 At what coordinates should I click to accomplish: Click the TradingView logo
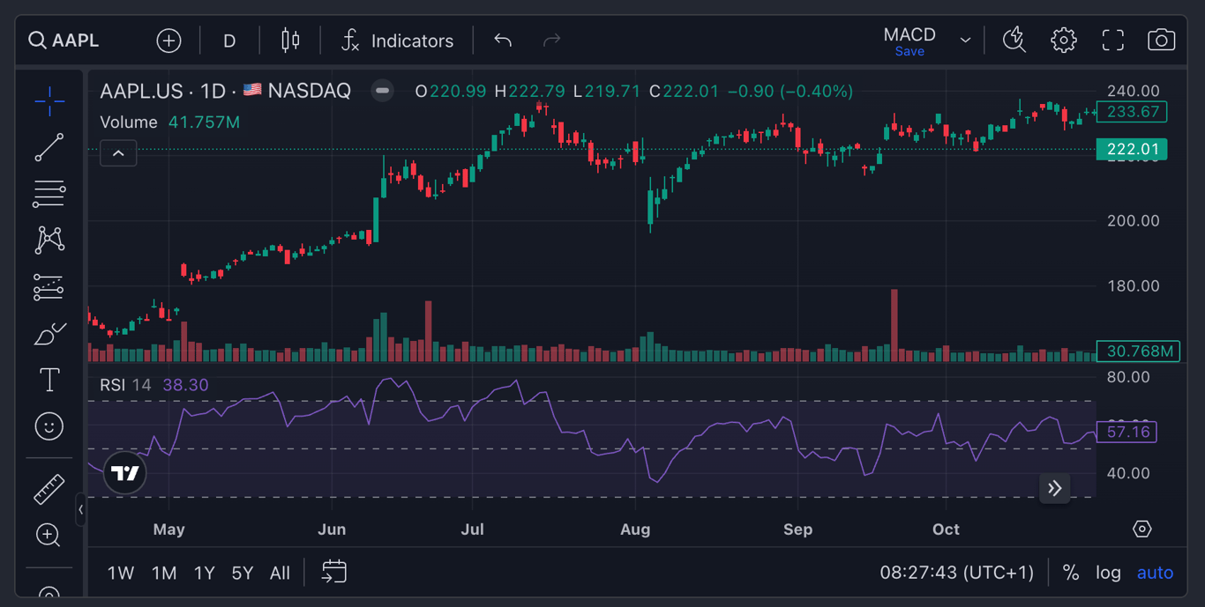tap(125, 474)
